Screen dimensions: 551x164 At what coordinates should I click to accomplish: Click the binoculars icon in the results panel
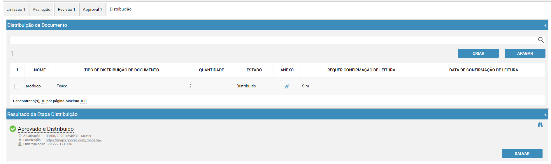tap(540, 125)
